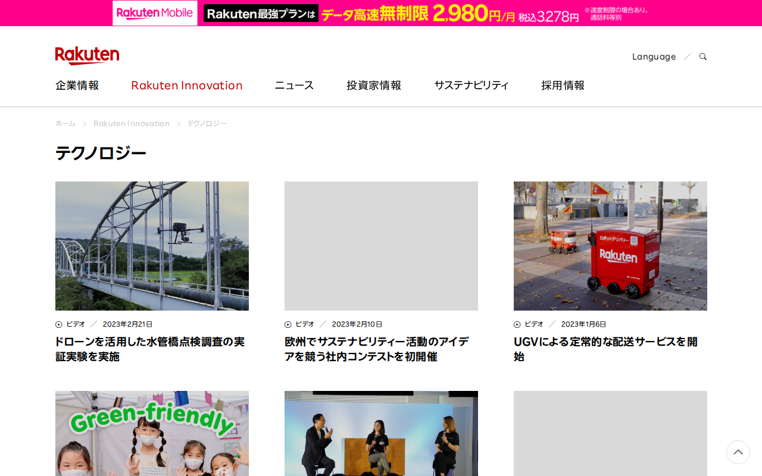Click the ビデオ label next to 2023年1月6日
The image size is (762, 476).
534,324
